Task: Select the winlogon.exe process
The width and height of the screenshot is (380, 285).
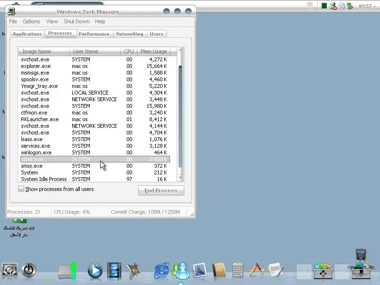Action: [95, 152]
